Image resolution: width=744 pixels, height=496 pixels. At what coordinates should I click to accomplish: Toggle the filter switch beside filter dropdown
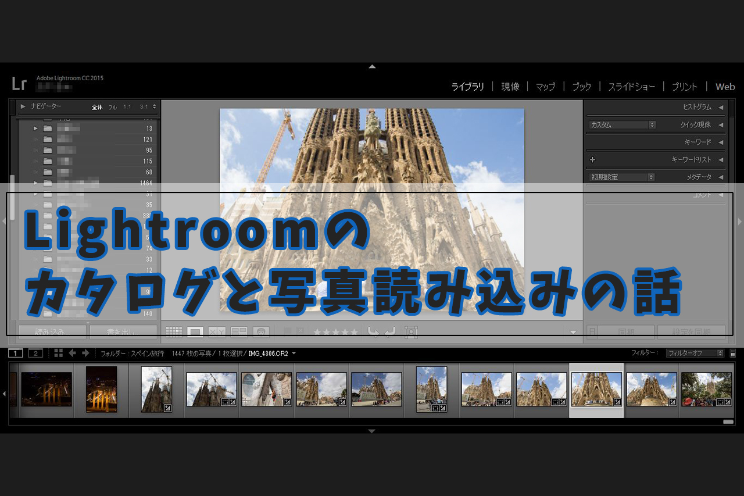(732, 353)
